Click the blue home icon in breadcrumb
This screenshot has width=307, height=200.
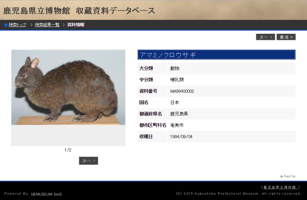click(x=6, y=25)
